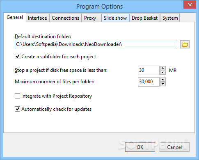Decrease disk free space limit with down arrow

[x=163, y=73]
